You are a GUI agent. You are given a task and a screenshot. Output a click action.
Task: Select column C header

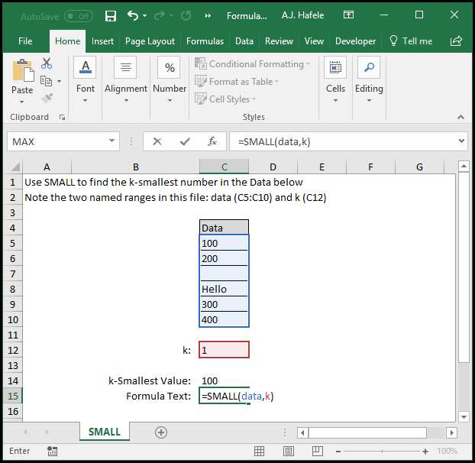click(225, 167)
